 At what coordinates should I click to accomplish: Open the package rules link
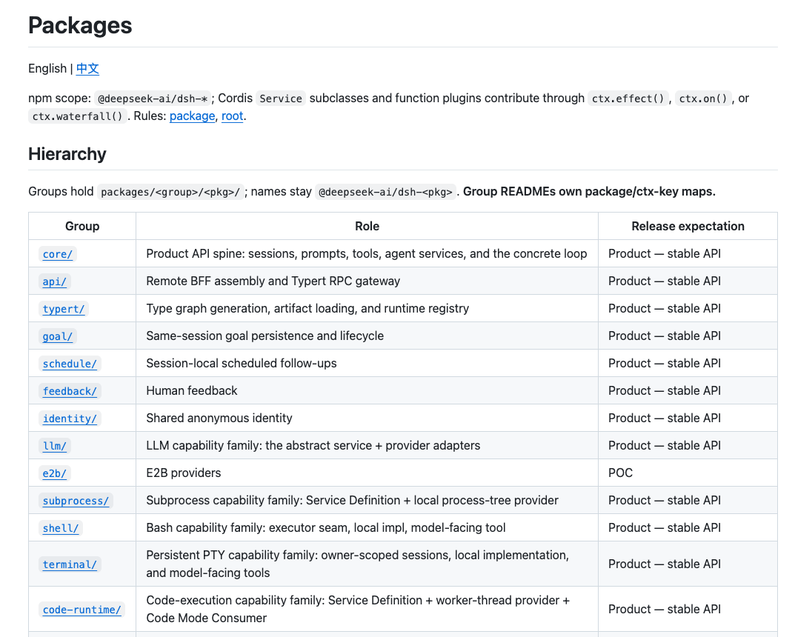[192, 116]
